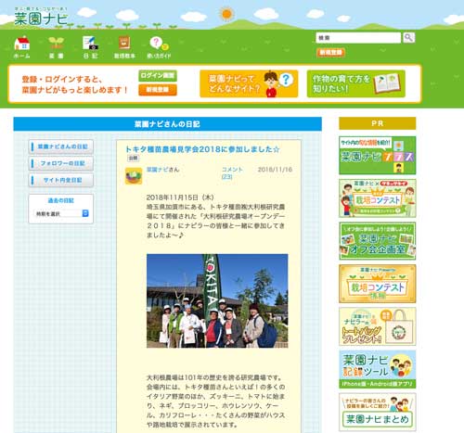
Task: Open the diary title トキタ種苗農場見学会2018
Action: pyautogui.click(x=202, y=149)
